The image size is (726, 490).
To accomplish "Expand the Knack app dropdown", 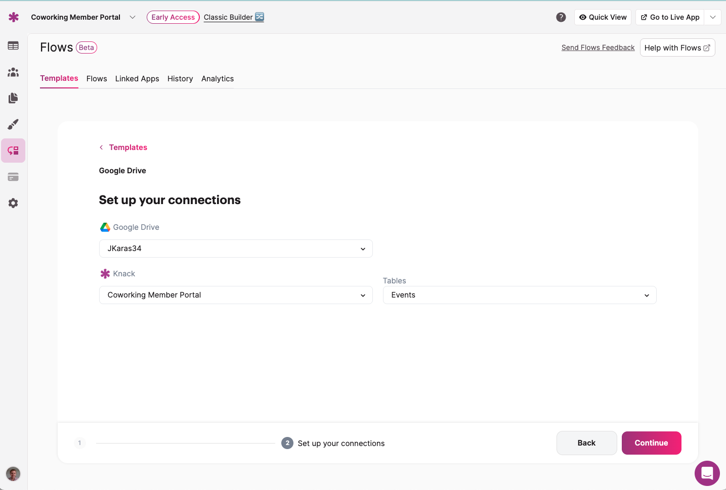I will pyautogui.click(x=236, y=295).
